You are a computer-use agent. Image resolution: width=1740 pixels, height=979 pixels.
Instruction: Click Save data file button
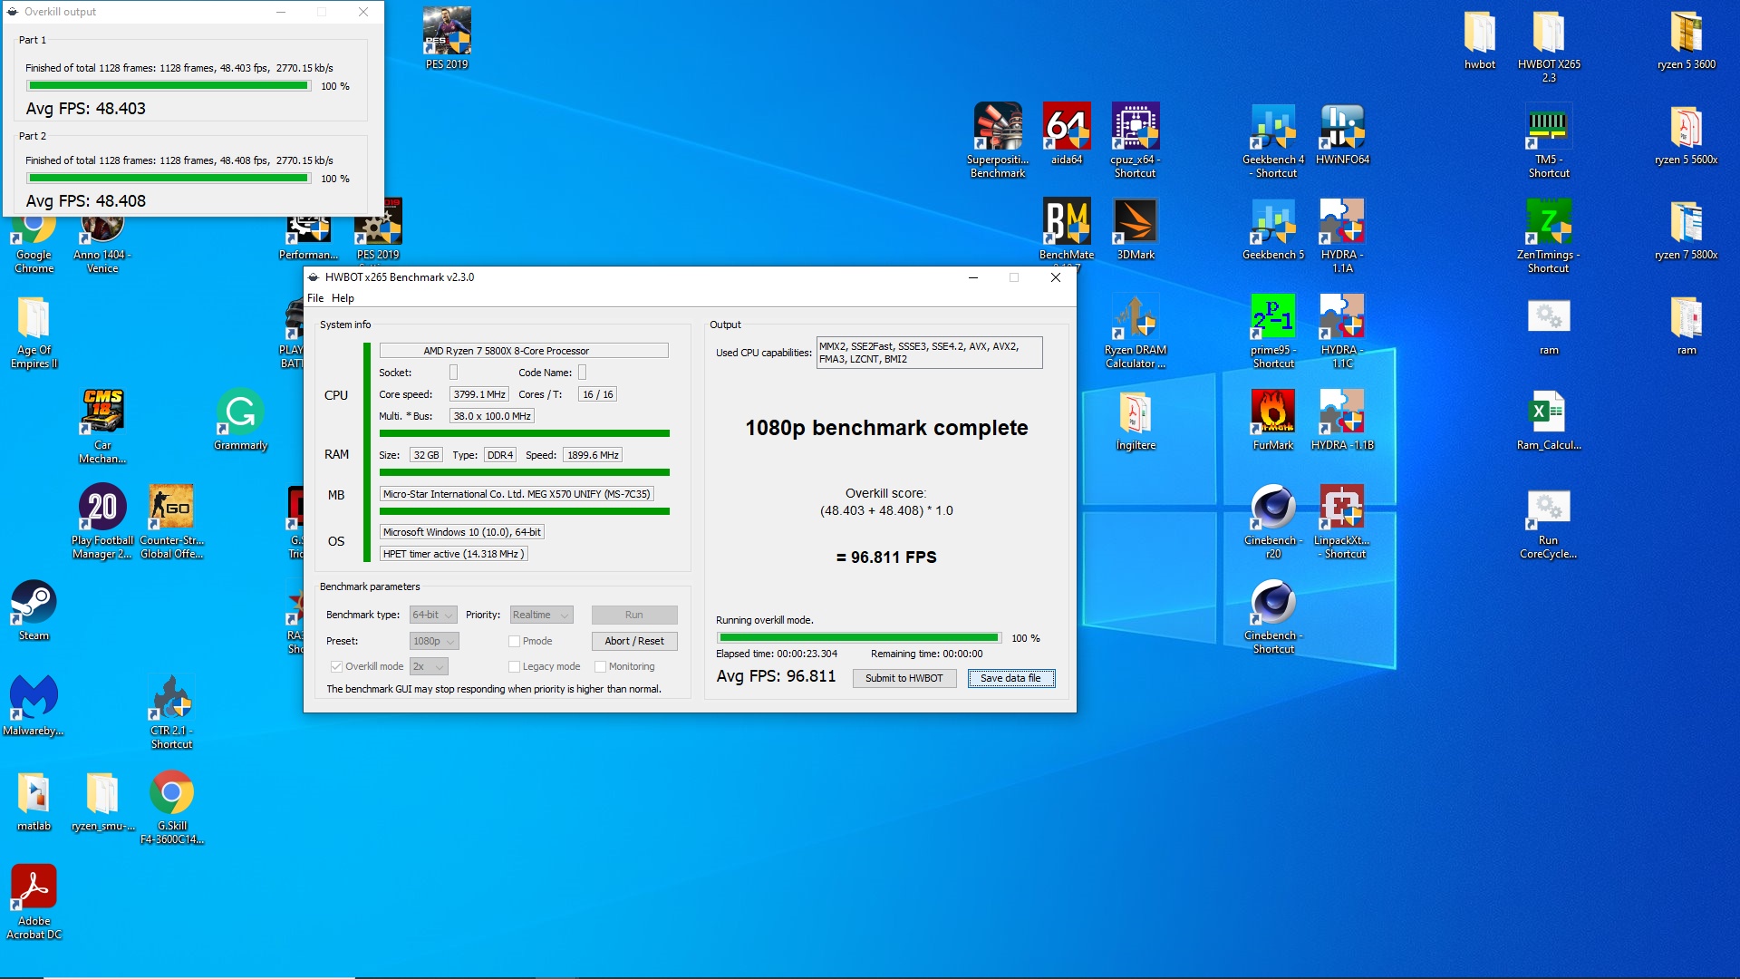click(x=1010, y=678)
